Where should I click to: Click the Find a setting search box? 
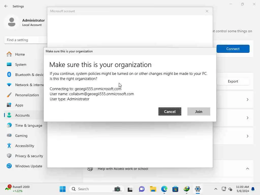click(26, 40)
